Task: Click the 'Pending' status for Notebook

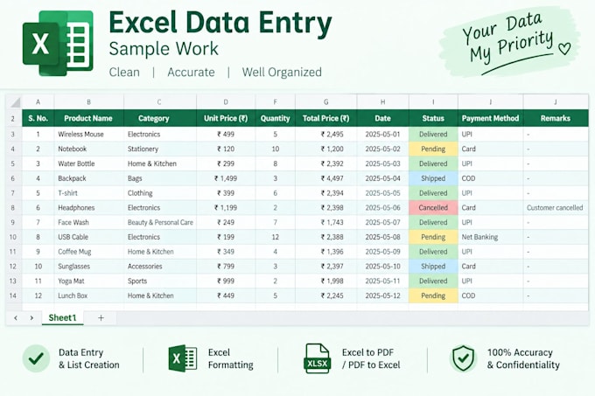Action: (433, 149)
